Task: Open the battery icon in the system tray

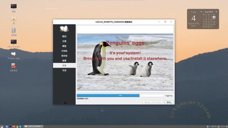Action: pos(216,127)
